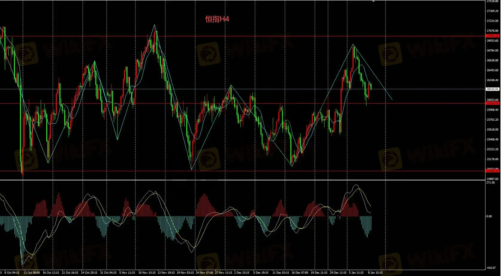501x276 pixels.
Task: Click MACD scale value 271.56
Action: click(x=491, y=183)
